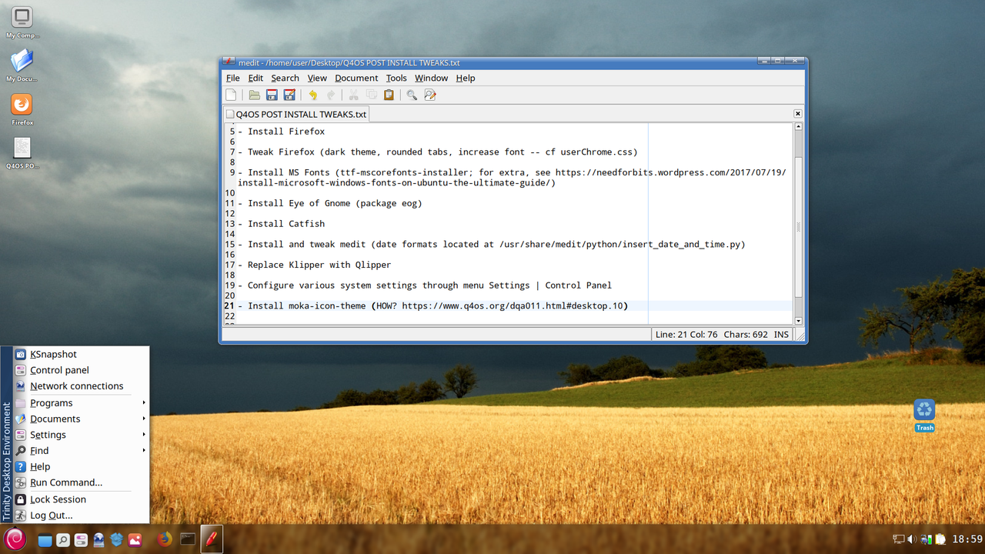Viewport: 985px width, 554px height.
Task: Paste using the clipboard toolbar icon
Action: click(x=389, y=95)
